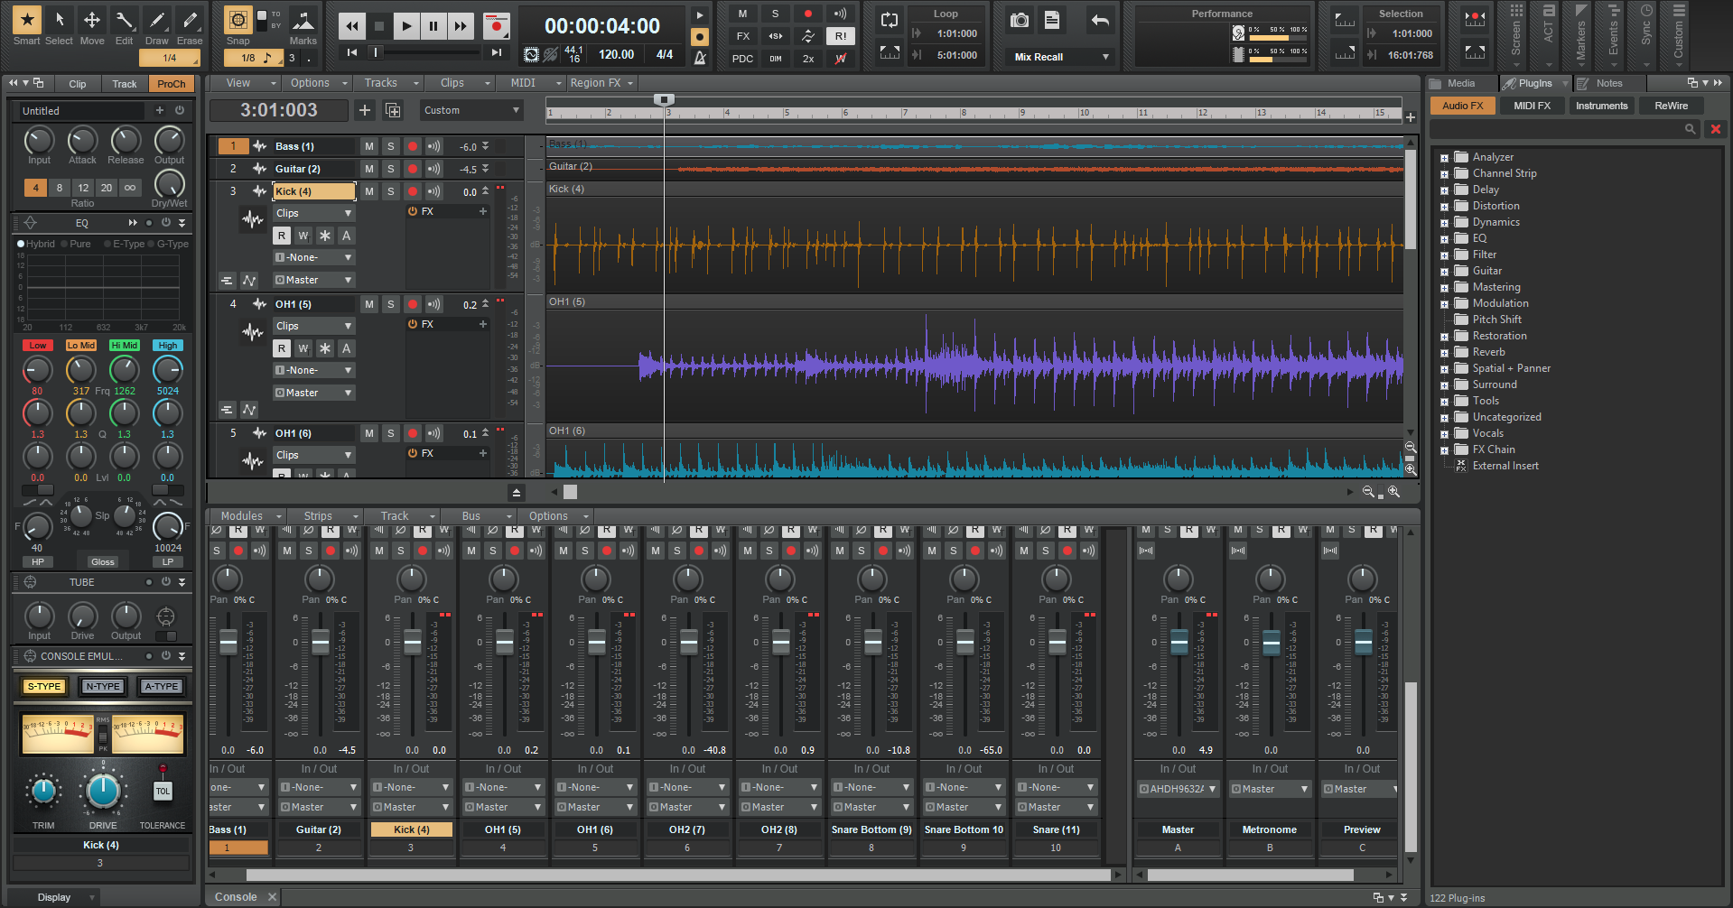Viewport: 1733px width, 908px height.
Task: Switch to the Instruments tab
Action: 1600,106
